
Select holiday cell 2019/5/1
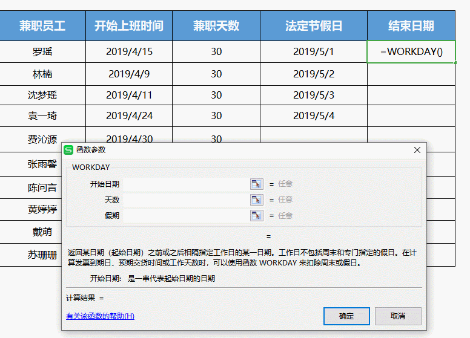pyautogui.click(x=313, y=52)
